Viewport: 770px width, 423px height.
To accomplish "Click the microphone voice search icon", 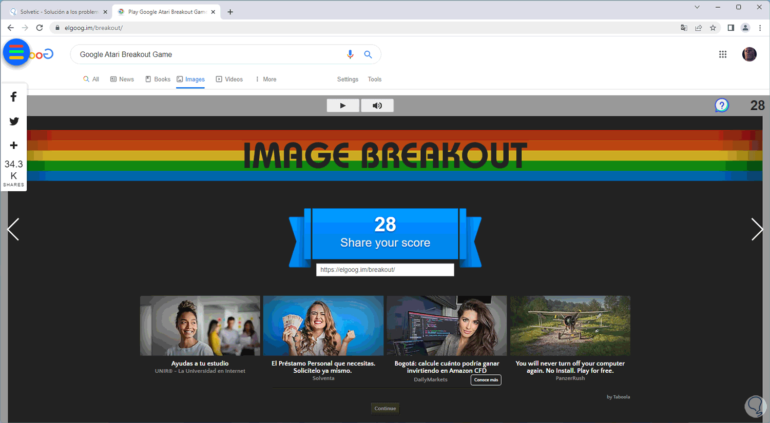I will tap(350, 54).
